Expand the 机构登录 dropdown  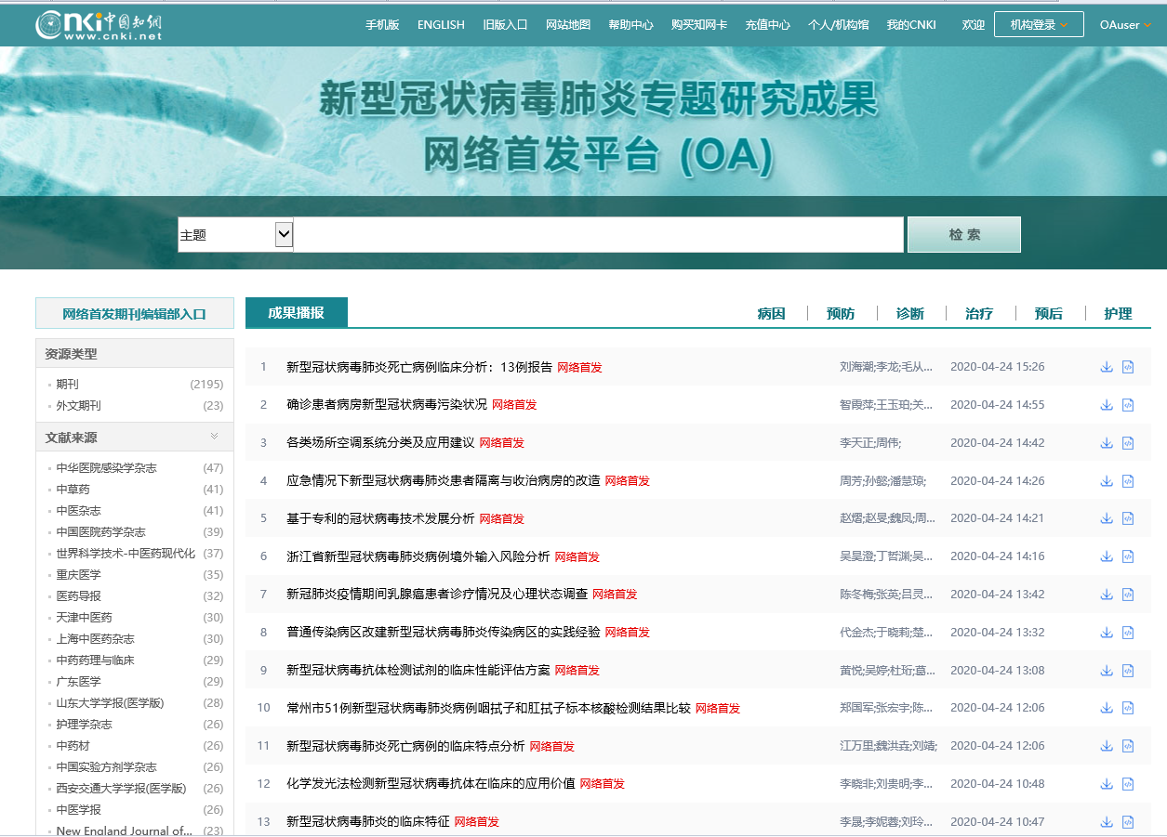tap(1039, 25)
